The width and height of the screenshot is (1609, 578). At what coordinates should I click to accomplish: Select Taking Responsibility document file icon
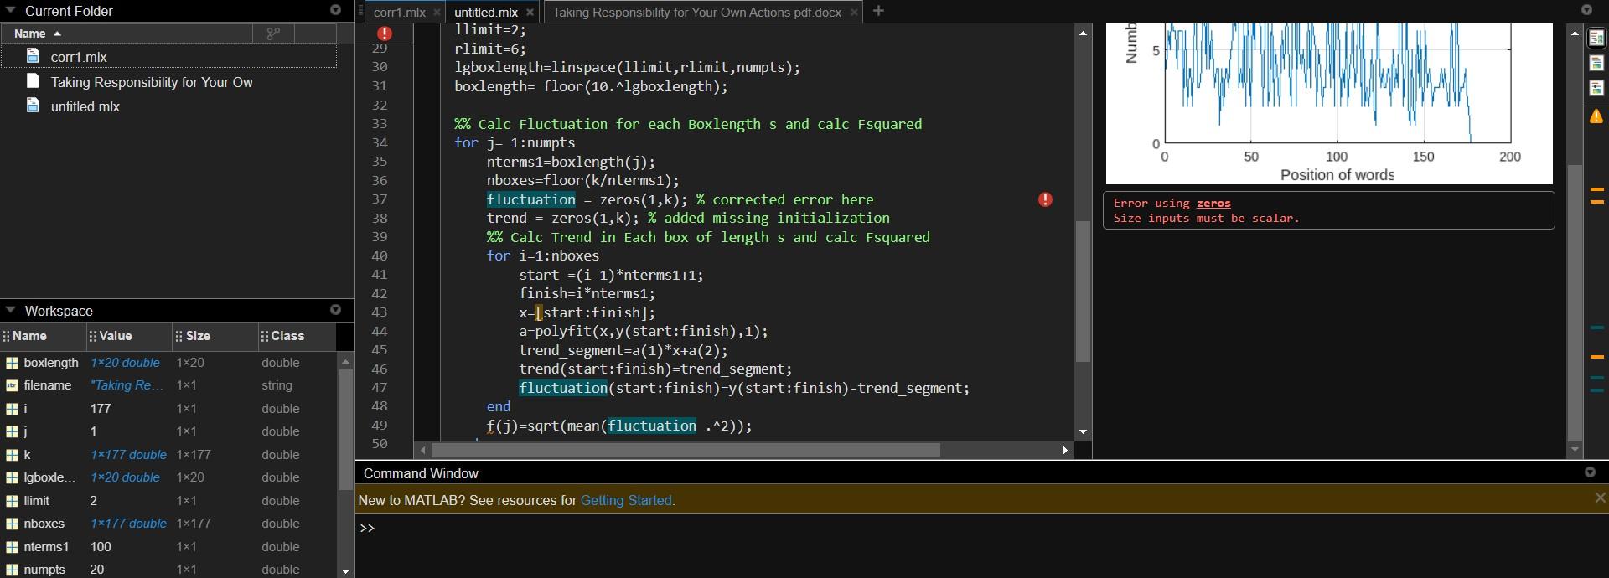point(33,81)
